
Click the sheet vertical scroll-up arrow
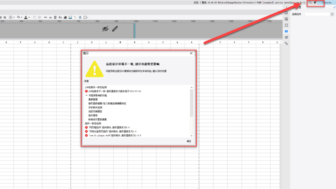pyautogui.click(x=281, y=42)
